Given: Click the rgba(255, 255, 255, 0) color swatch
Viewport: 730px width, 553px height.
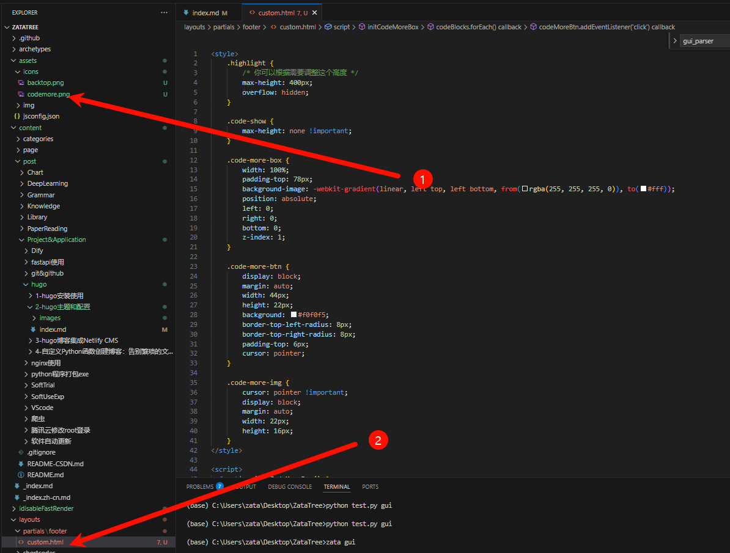Looking at the screenshot, I should point(525,189).
